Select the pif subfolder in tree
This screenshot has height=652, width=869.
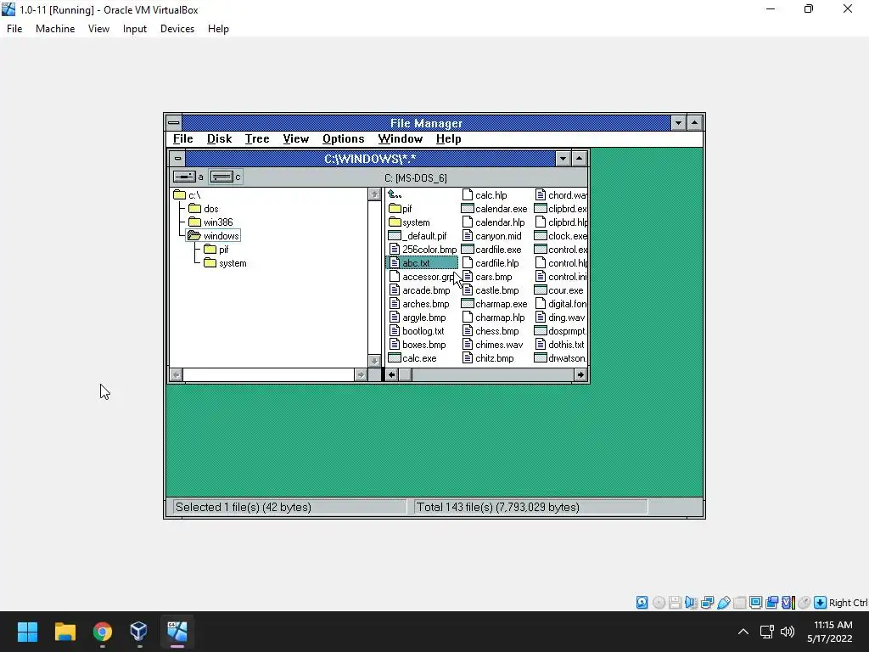coord(216,250)
